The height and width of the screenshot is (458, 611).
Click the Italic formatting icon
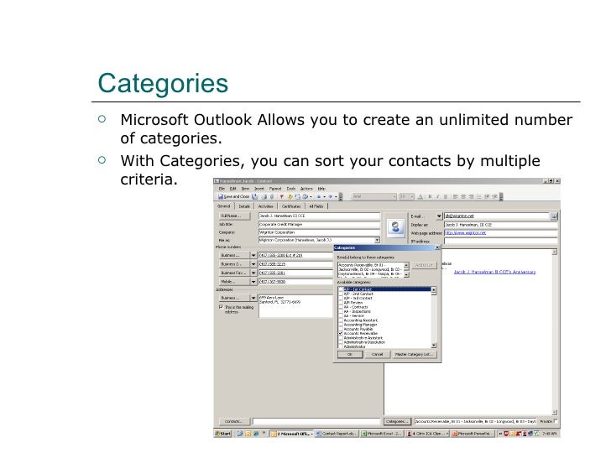pos(437,196)
